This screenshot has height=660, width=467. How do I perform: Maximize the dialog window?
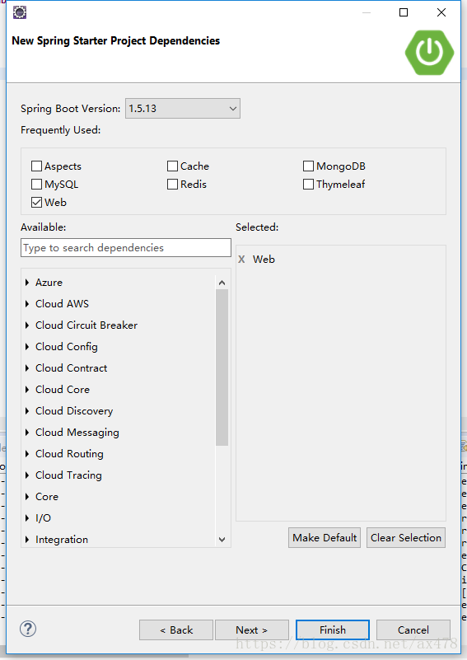click(x=404, y=12)
